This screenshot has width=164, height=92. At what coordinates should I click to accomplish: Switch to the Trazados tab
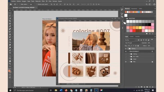click(x=137, y=37)
